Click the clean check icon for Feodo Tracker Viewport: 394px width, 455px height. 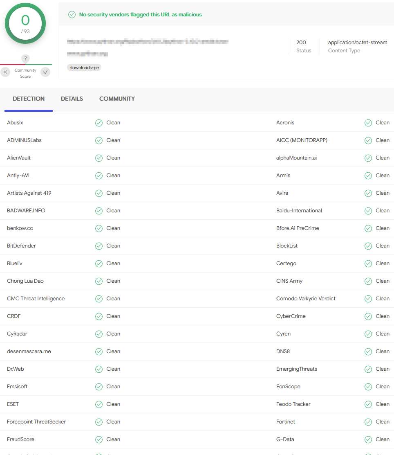[368, 405]
